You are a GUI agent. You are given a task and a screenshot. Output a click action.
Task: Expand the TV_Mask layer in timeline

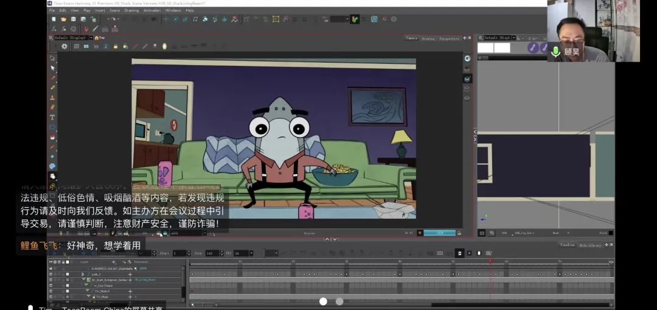click(89, 296)
